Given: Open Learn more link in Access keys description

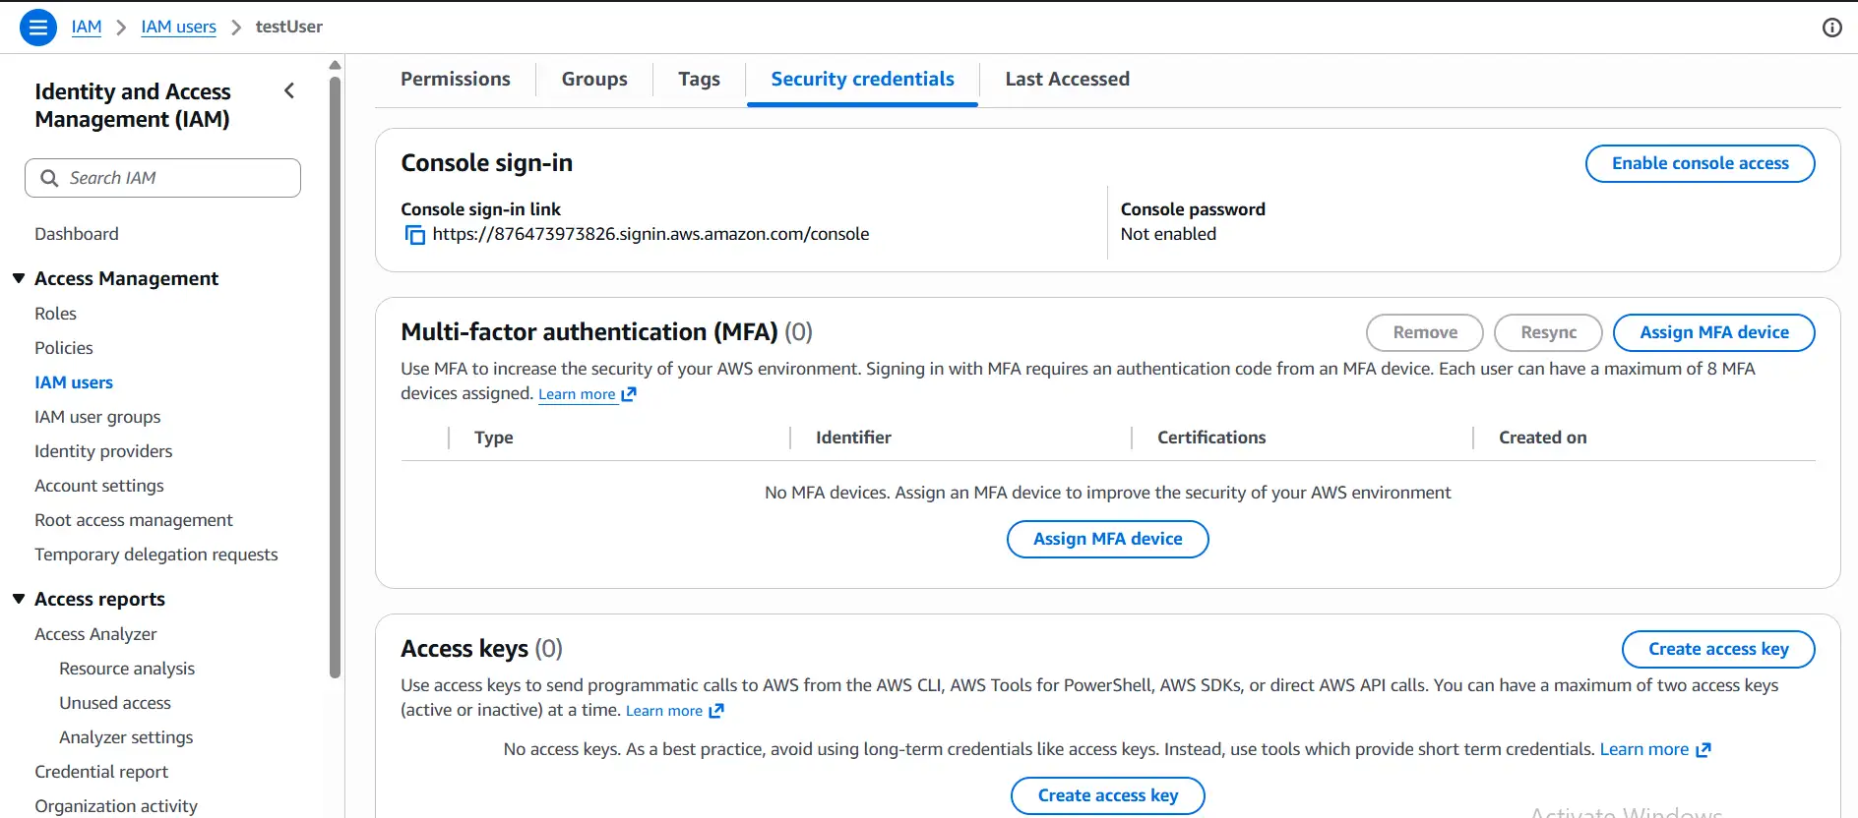Looking at the screenshot, I should pos(664,711).
